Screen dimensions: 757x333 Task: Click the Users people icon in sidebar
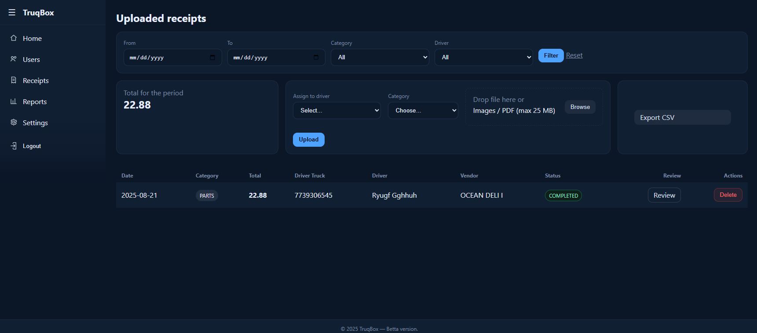click(x=14, y=59)
